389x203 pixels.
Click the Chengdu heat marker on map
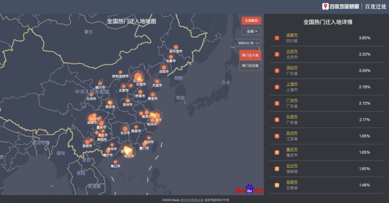click(93, 118)
